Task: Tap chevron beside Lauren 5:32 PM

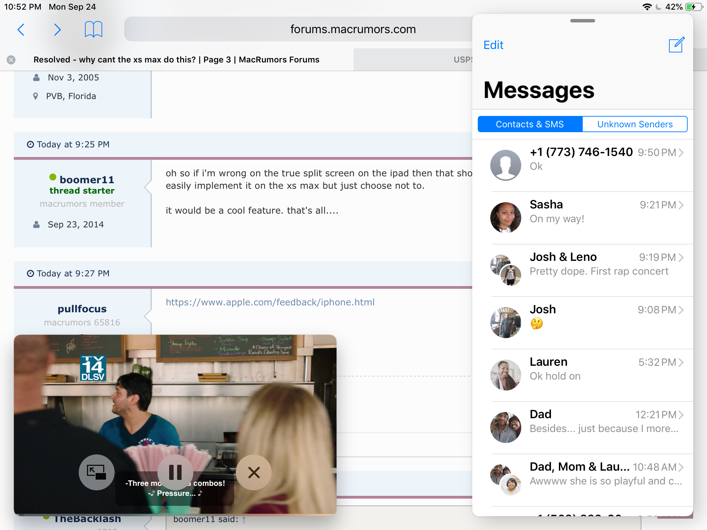Action: (681, 362)
